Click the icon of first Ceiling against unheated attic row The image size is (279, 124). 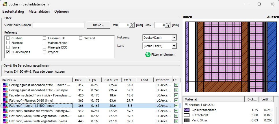click(5, 85)
